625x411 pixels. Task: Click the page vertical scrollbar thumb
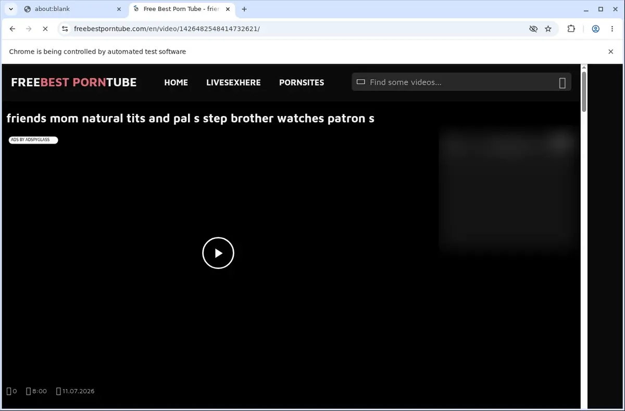584,92
